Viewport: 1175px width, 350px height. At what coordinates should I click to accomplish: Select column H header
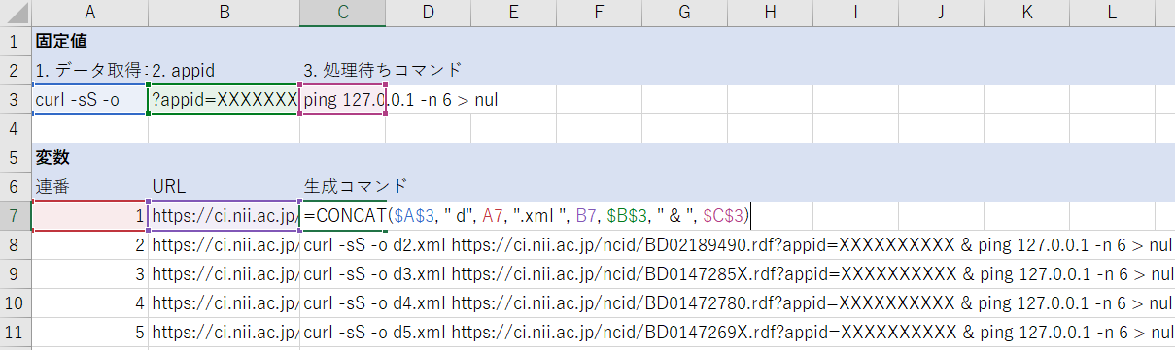click(x=771, y=14)
